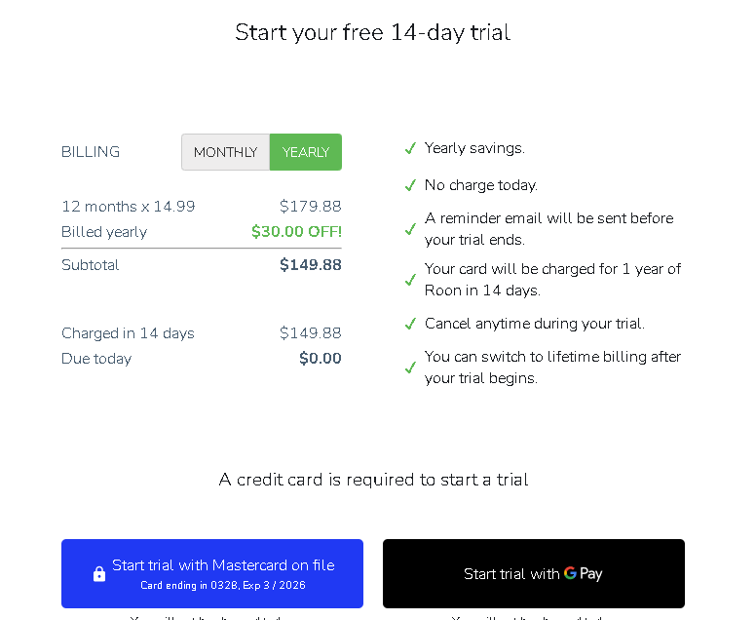
Task: Click the checkmark beside No charge today
Action: pos(410,185)
